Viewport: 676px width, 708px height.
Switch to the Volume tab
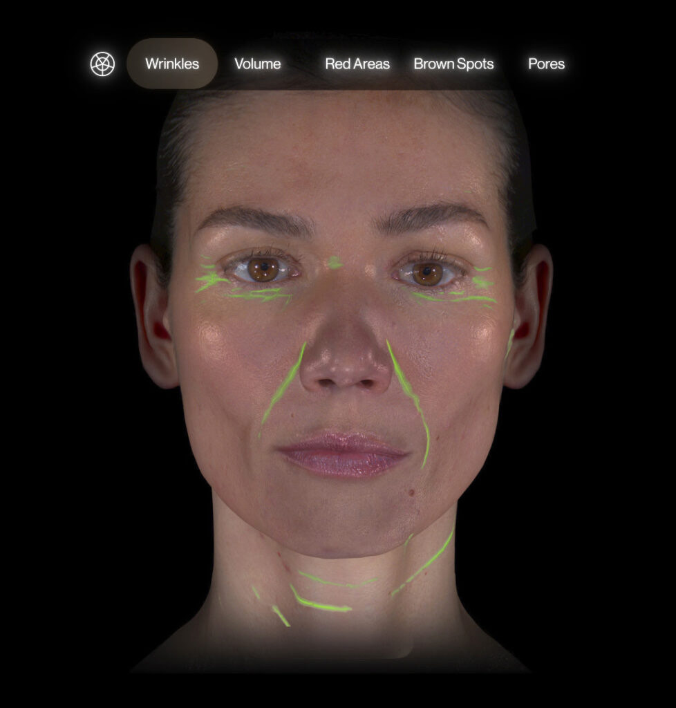257,64
